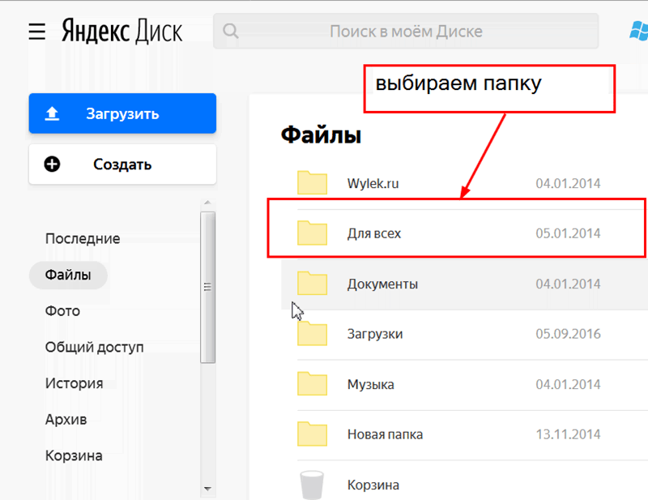
Task: Open Корзина in the sidebar
Action: point(74,455)
